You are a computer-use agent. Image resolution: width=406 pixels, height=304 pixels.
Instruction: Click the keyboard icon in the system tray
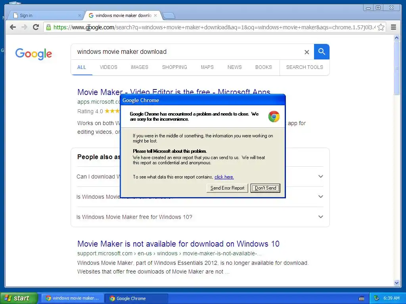362,298
